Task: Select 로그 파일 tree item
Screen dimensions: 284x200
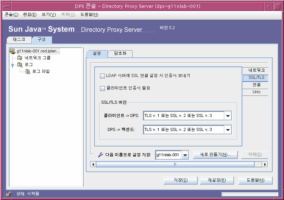Action: pyautogui.click(x=41, y=71)
